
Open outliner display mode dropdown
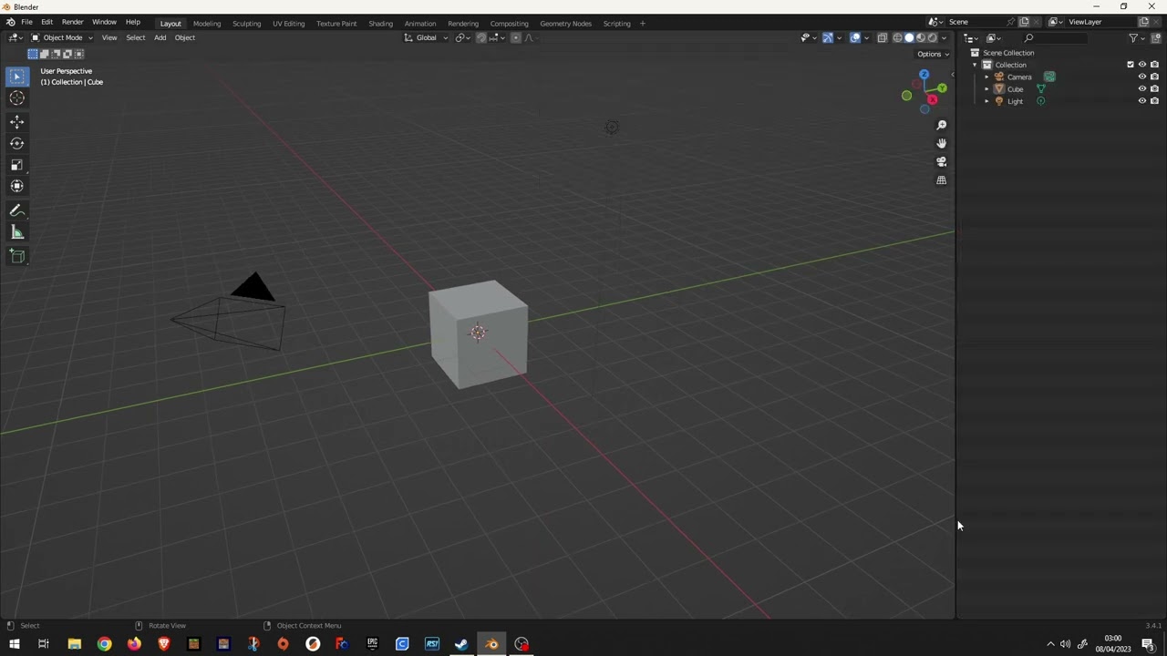point(995,38)
